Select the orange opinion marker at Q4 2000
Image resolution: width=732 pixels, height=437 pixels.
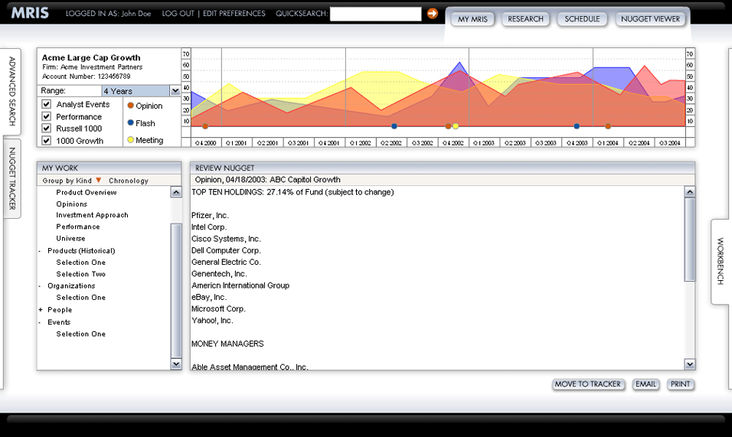[205, 126]
